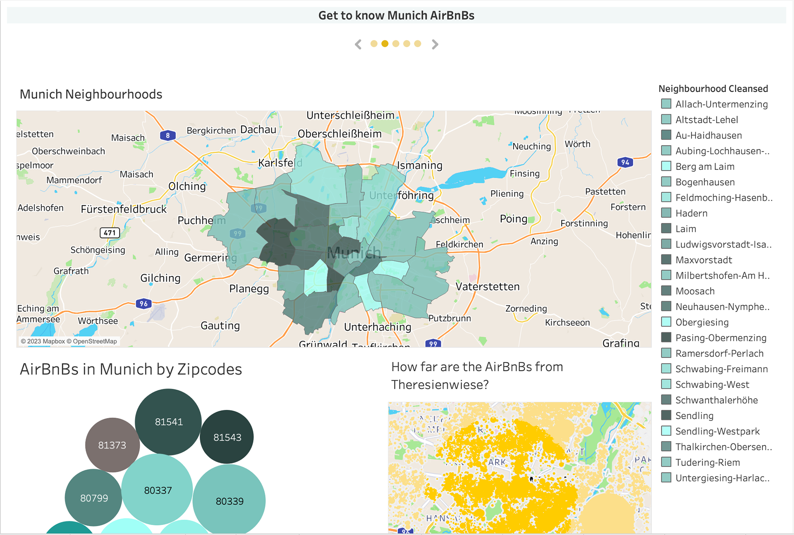Click the Allach-Untermenzing legend color swatch
This screenshot has width=794, height=535.
pos(666,104)
